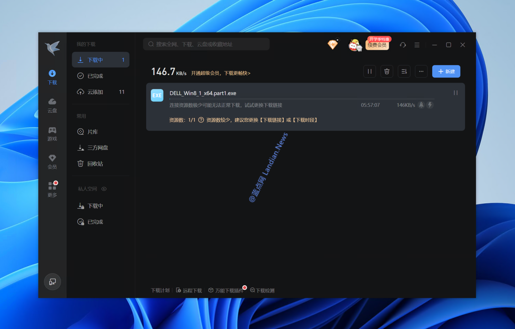Dismiss the diamond promo with small x
Viewport: 515px width, 329px height.
coord(337,40)
